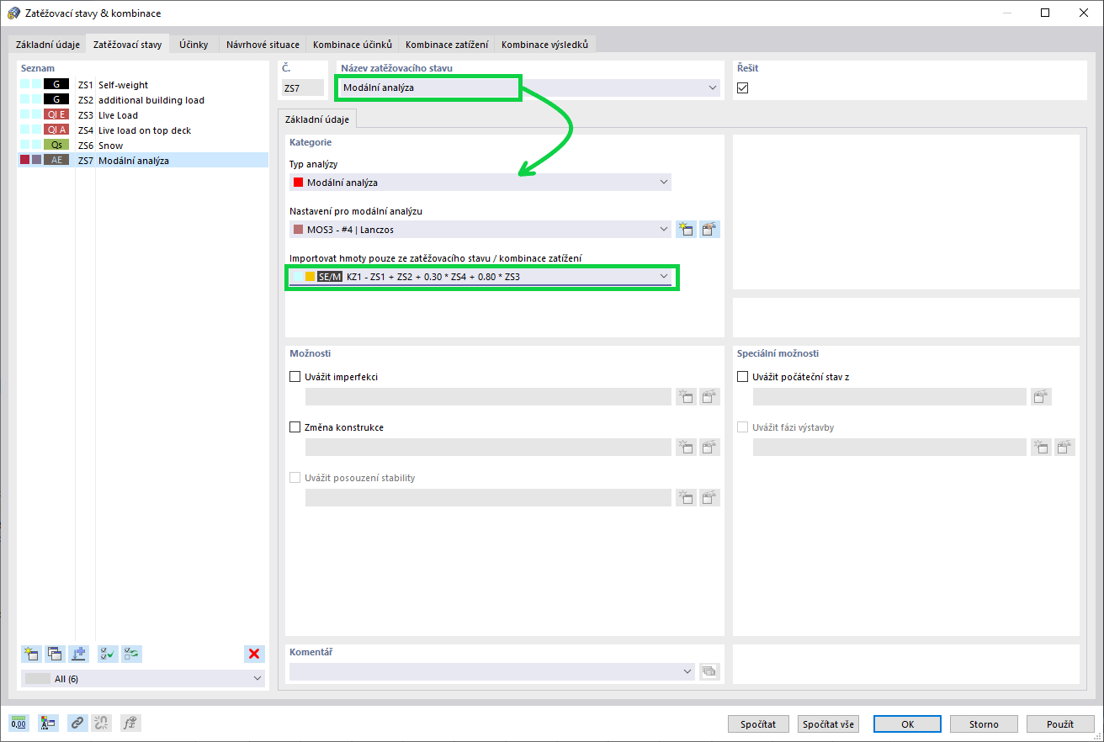
Task: Click the edit icon for Uvážit počáteční stav z
Action: (x=1042, y=397)
